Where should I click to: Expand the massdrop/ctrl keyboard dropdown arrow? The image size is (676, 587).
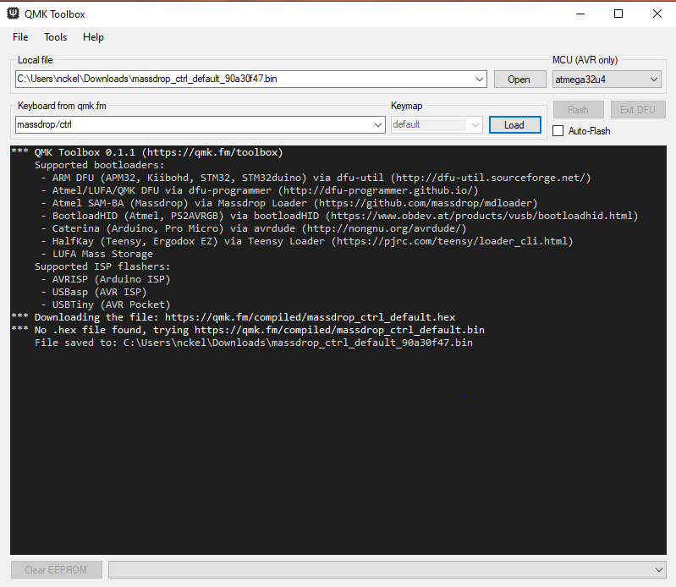click(x=378, y=125)
